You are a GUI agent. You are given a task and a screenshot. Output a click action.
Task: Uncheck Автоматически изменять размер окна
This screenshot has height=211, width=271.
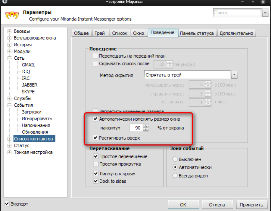[95, 119]
